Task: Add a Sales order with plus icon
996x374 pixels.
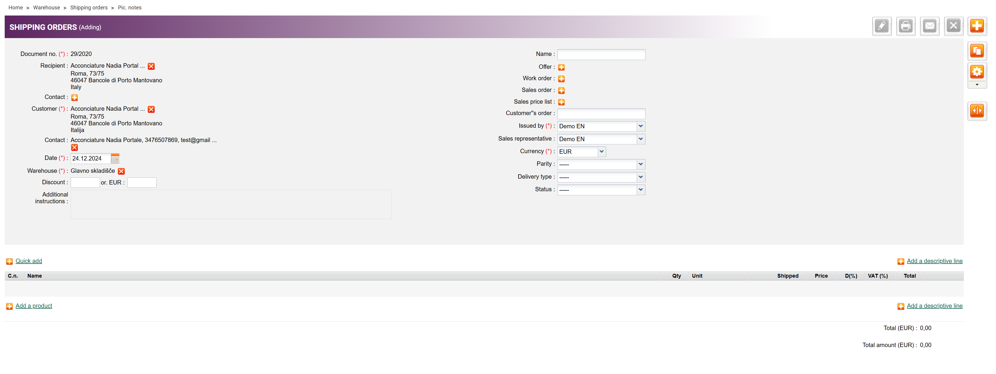Action: tap(561, 90)
